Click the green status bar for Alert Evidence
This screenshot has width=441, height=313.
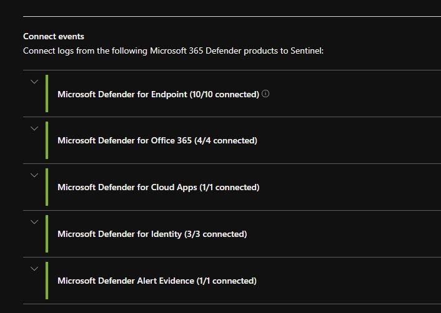[47, 281]
